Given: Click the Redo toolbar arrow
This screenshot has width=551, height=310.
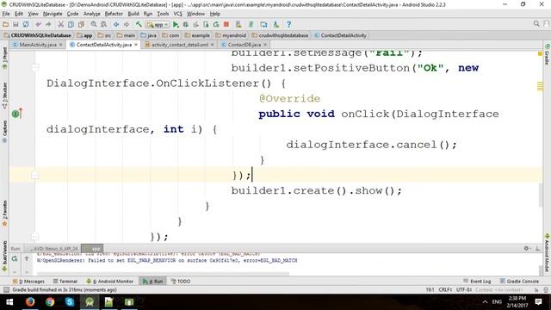Looking at the screenshot, I should click(48, 24).
